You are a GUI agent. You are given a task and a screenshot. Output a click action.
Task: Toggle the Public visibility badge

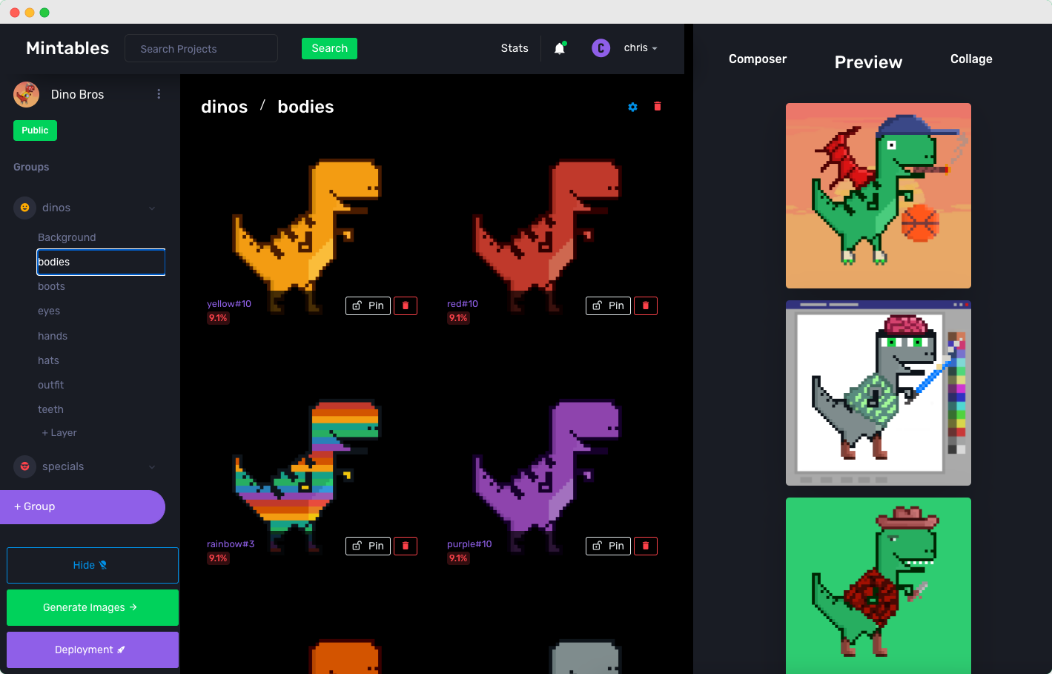pos(35,130)
